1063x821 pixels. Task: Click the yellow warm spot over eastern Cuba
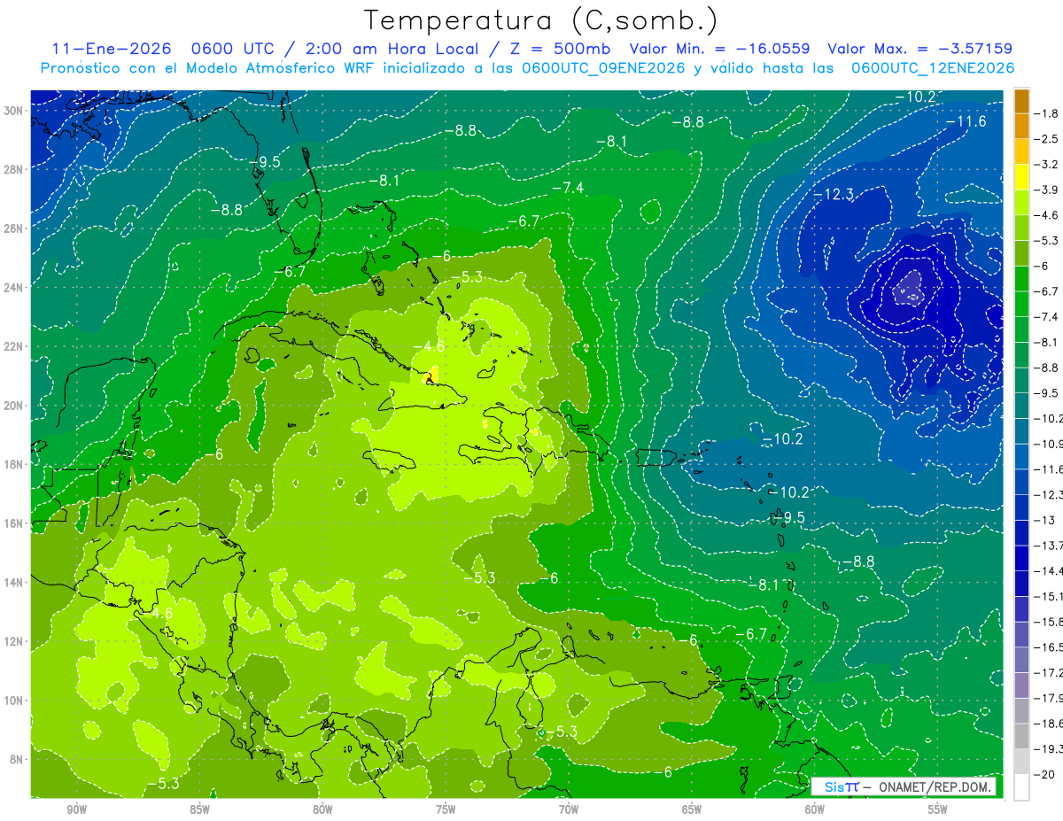click(431, 376)
